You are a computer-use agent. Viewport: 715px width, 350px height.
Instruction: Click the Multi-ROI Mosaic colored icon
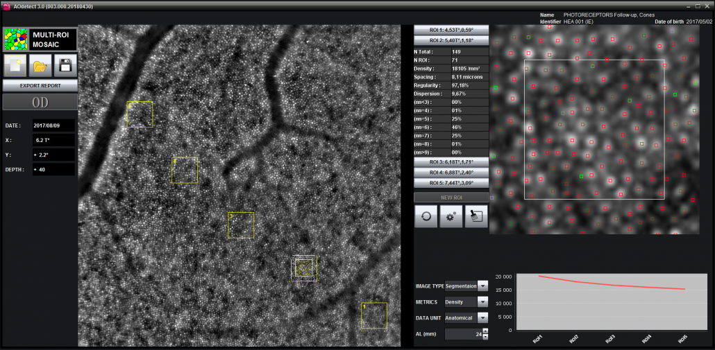15,39
